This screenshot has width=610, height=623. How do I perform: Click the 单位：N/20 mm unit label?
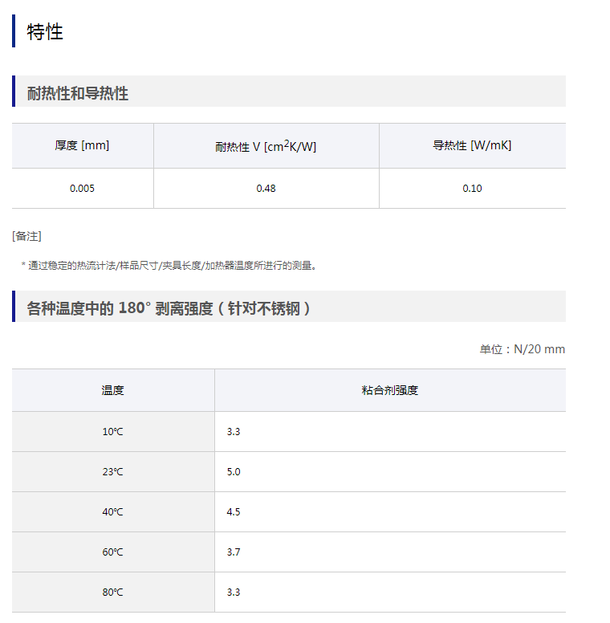[523, 349]
